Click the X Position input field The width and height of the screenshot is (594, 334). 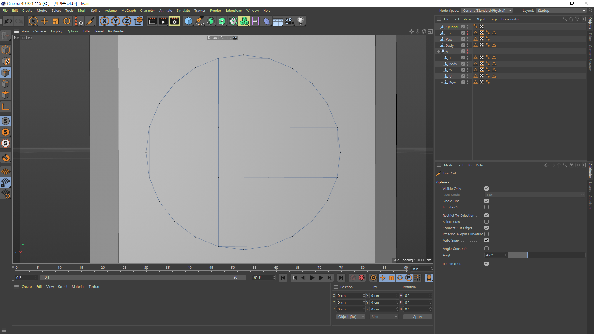coord(349,296)
